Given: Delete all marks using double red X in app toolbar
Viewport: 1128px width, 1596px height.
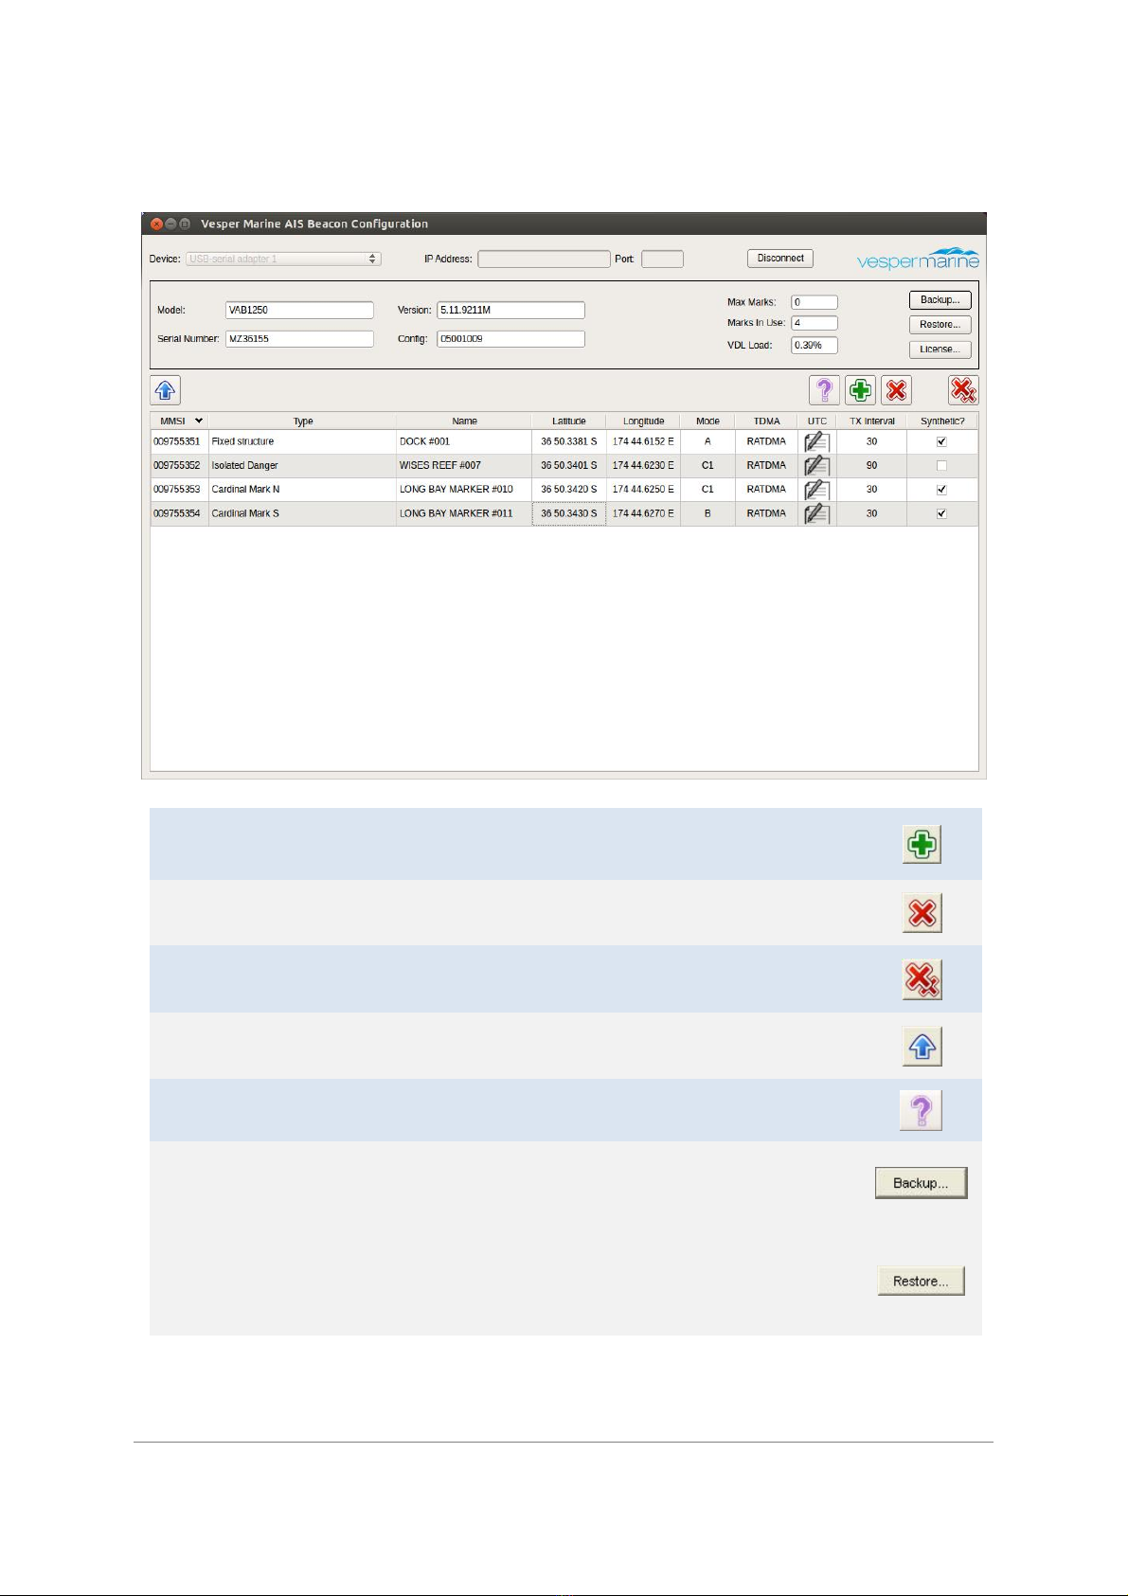Looking at the screenshot, I should 963,390.
